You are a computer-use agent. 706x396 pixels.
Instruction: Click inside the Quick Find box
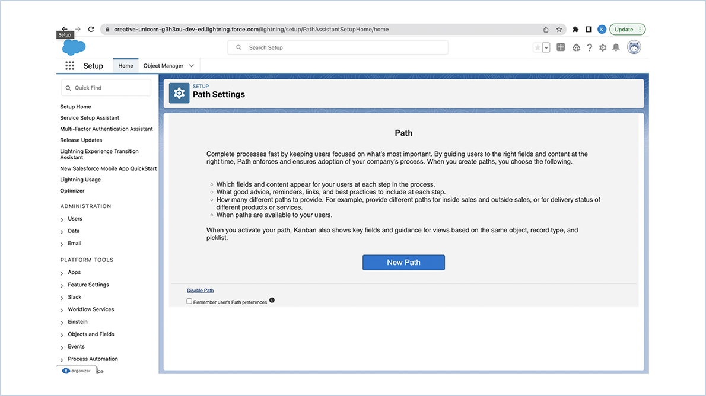[x=106, y=87]
